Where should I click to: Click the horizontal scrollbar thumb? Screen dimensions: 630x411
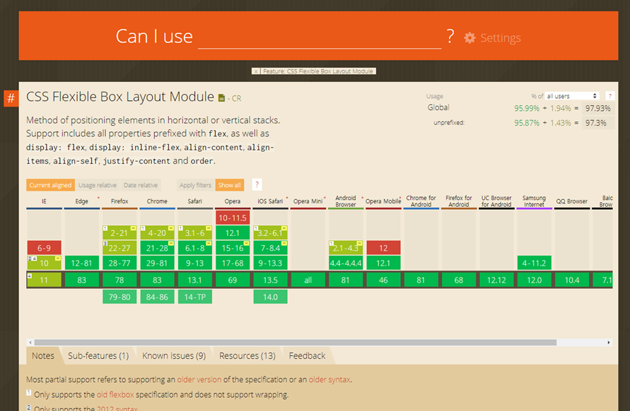coord(296,342)
